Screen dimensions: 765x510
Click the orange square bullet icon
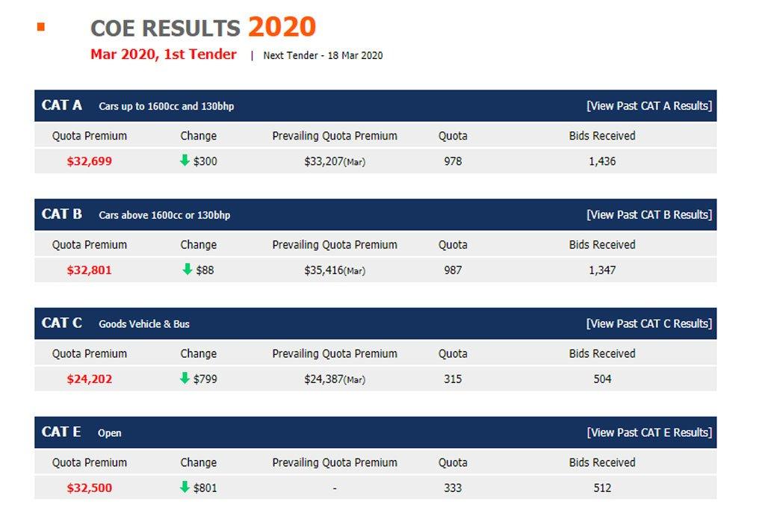[x=41, y=28]
